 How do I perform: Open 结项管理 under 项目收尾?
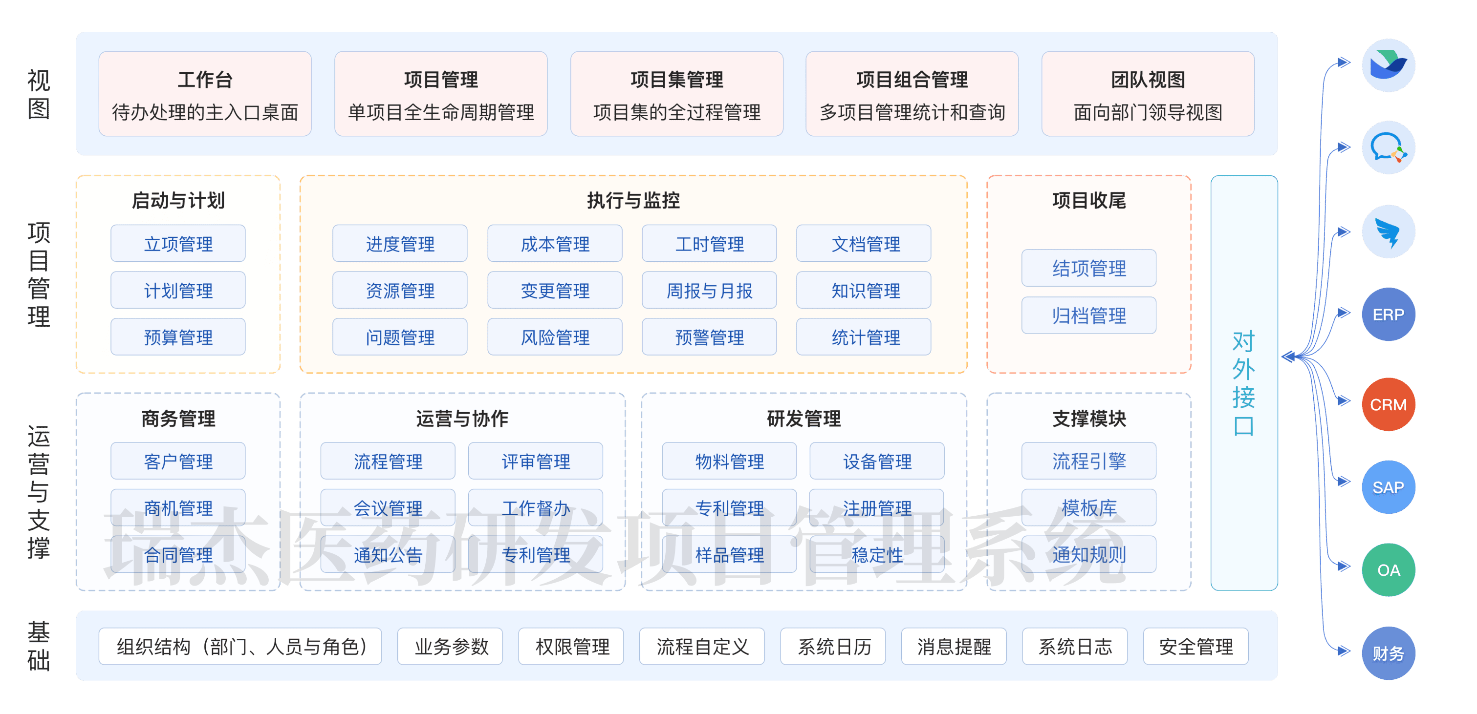[x=1089, y=268]
